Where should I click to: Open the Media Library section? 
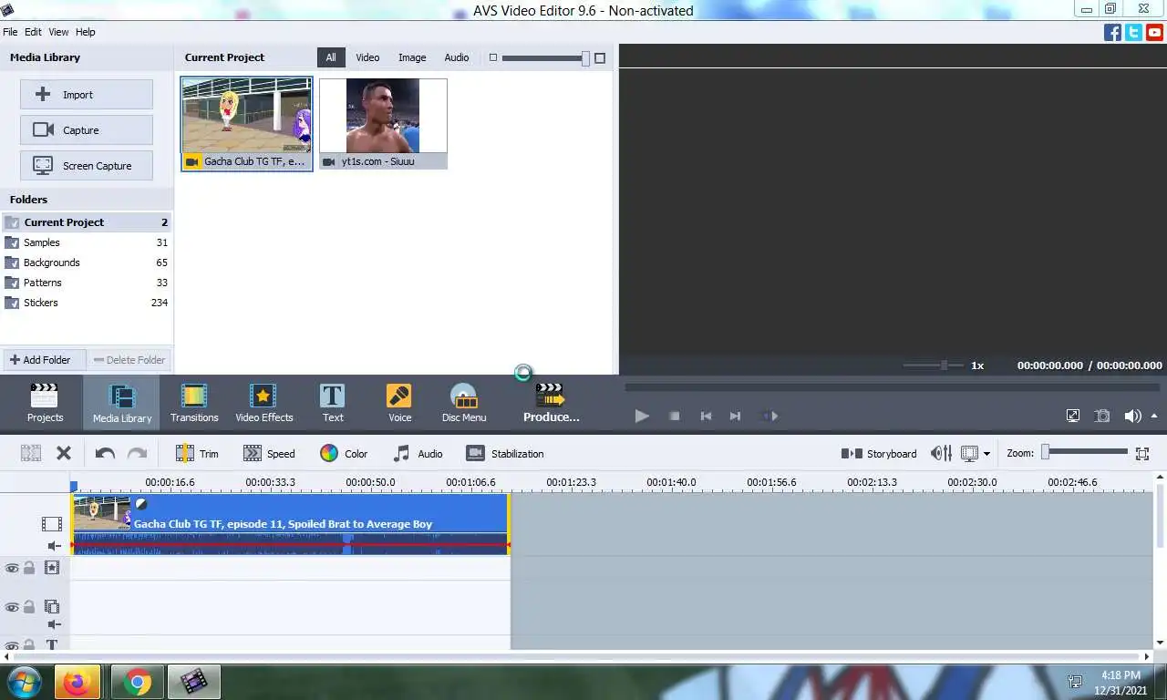tap(121, 403)
